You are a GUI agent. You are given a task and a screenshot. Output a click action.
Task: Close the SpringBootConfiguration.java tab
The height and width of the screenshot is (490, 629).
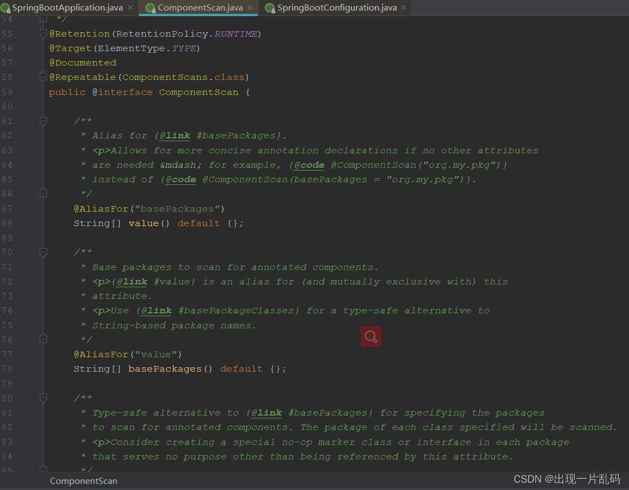[x=404, y=8]
